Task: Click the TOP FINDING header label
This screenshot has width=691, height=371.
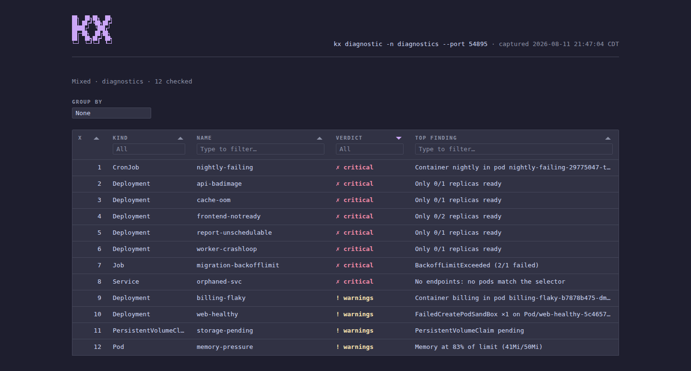Action: [x=436, y=138]
